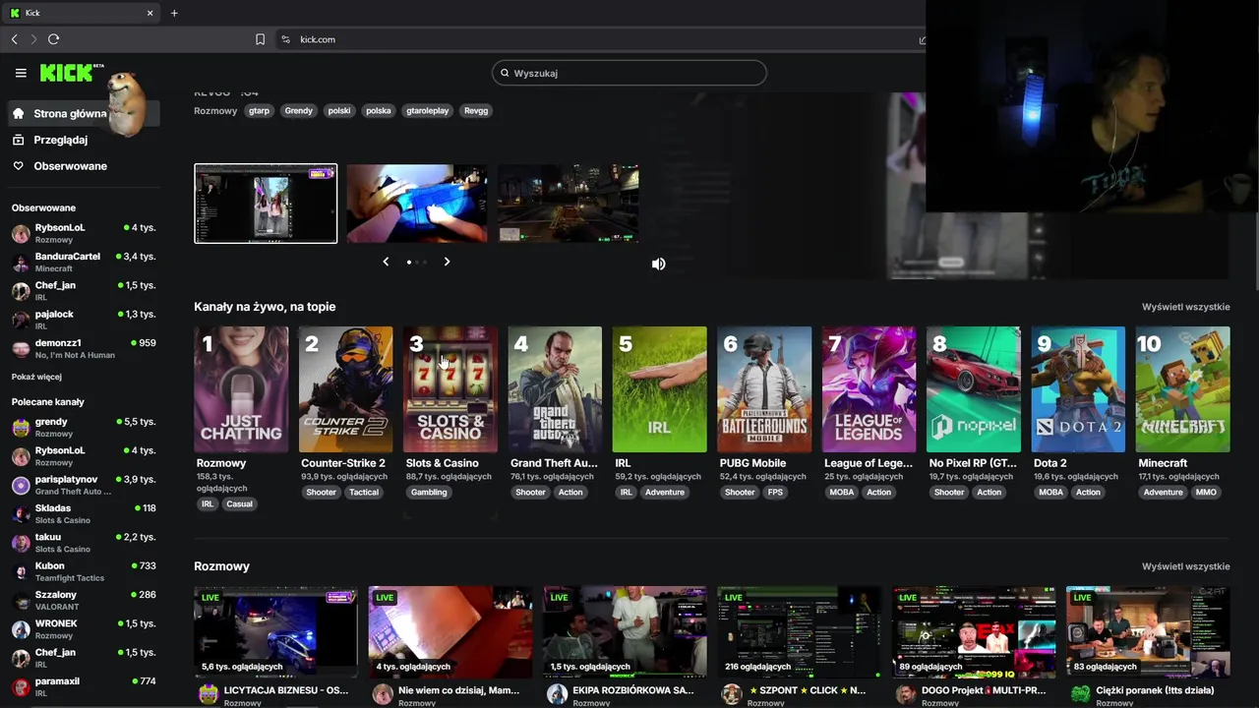The width and height of the screenshot is (1259, 708).
Task: Bookmark the current page
Action: tap(260, 39)
